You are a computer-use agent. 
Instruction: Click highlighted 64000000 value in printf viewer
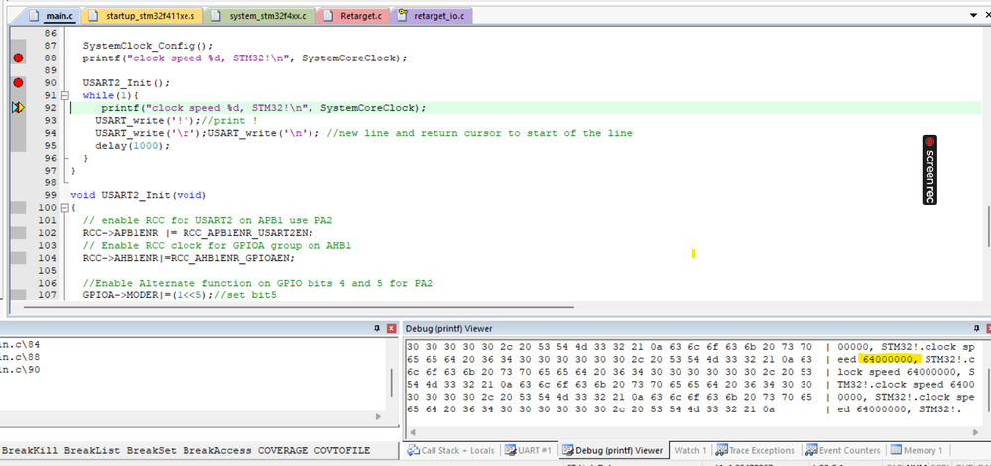[x=889, y=359]
